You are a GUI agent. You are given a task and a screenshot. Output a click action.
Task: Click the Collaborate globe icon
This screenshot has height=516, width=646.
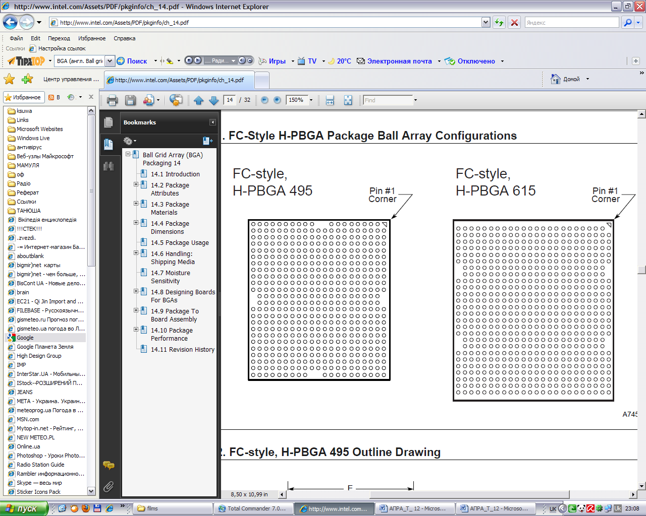pos(176,100)
